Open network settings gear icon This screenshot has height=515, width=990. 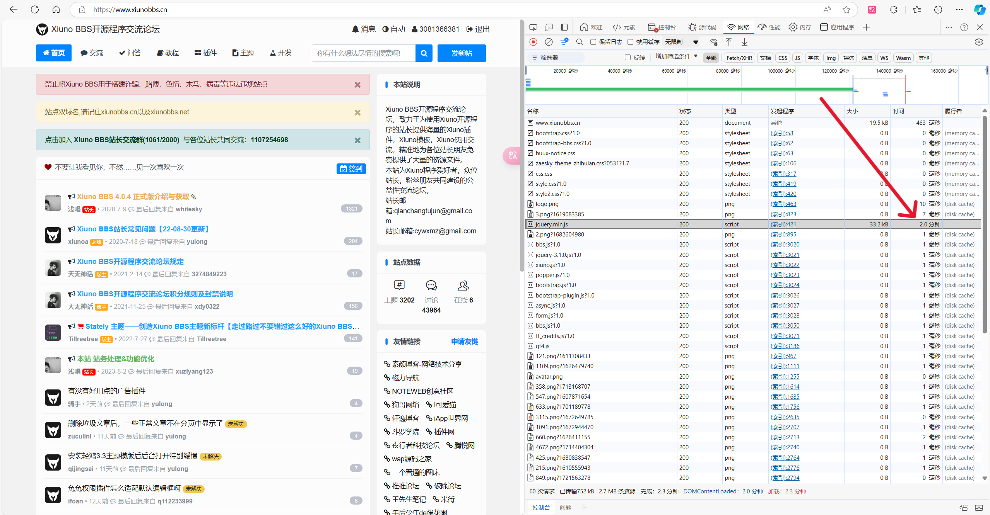pos(979,42)
